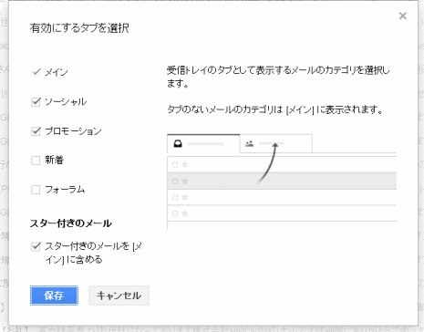
Task: Click the star icon in third preview row
Action: pos(185,197)
